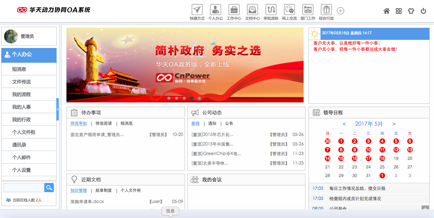Open the 工作中心 briefcase icon
434x218 pixels.
234,10
